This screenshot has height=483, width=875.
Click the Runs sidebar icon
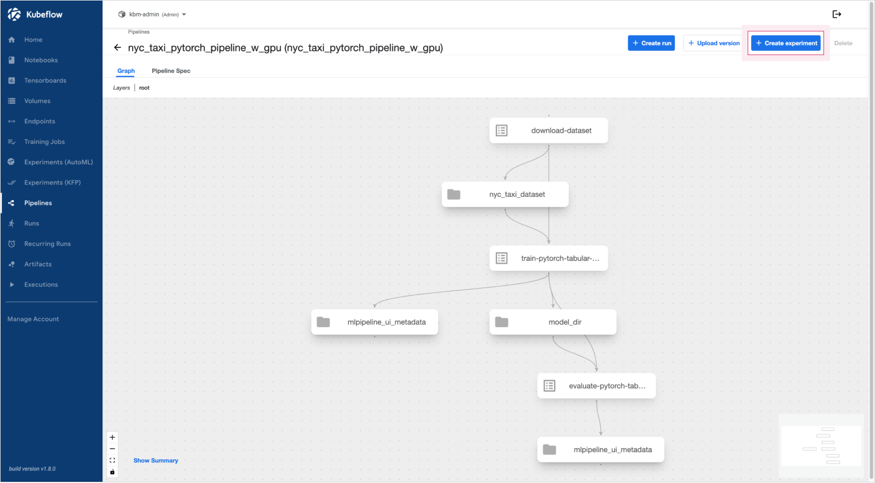[11, 223]
